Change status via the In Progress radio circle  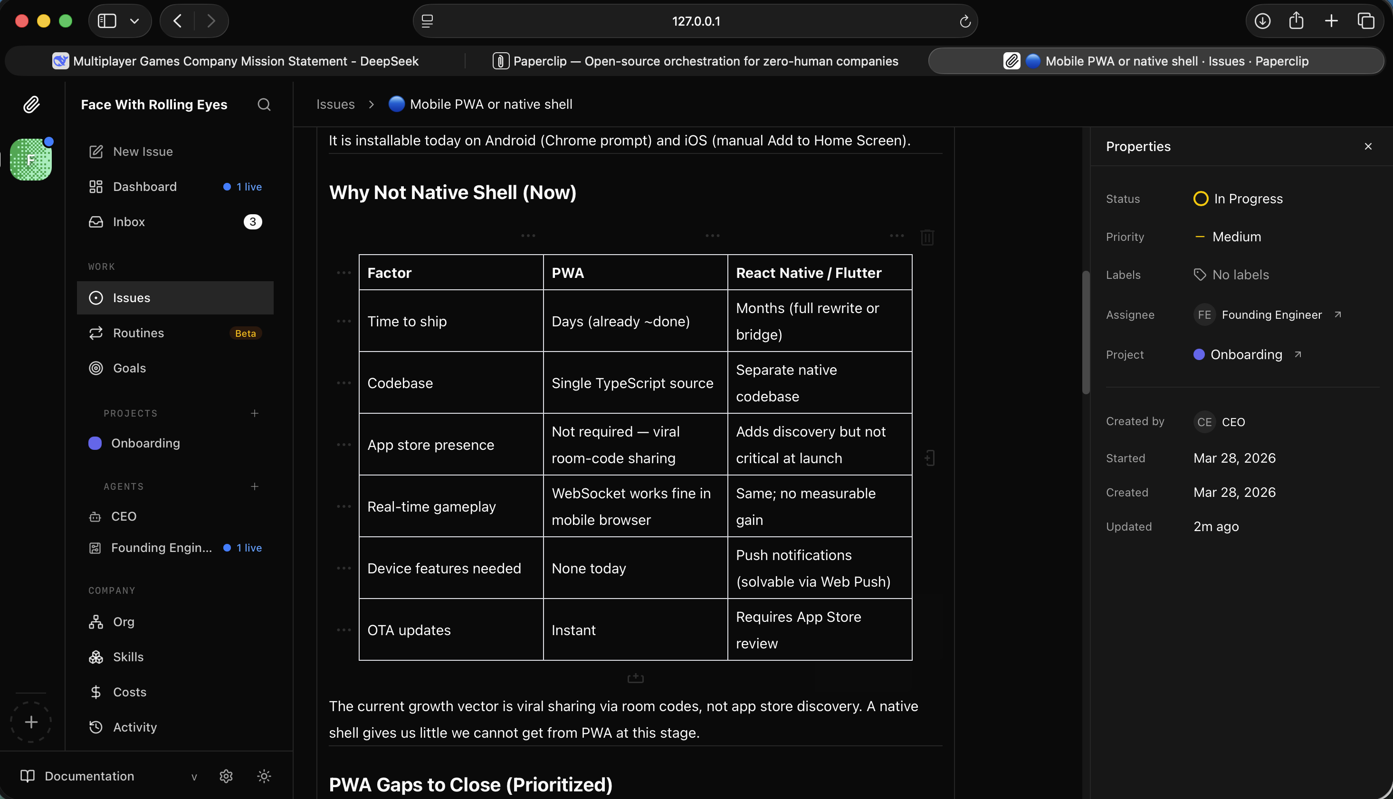click(1201, 199)
